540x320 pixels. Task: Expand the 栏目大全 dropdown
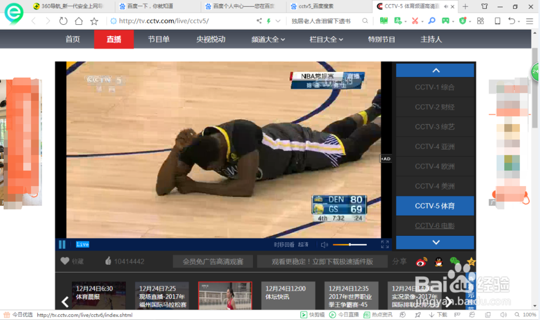click(x=327, y=39)
